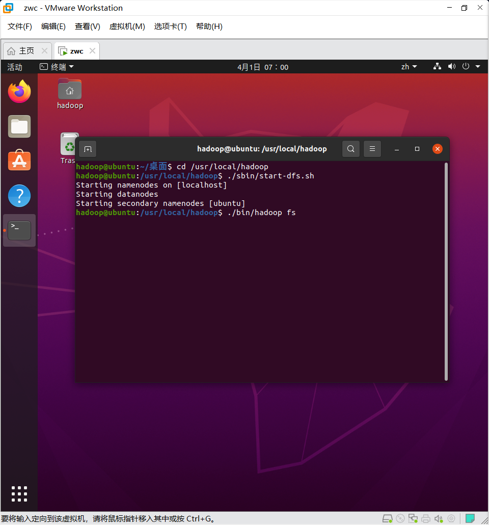Click the USB camera status icon

coord(451,519)
